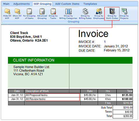
Task: Click the Client Track company name
Action: tap(19, 33)
